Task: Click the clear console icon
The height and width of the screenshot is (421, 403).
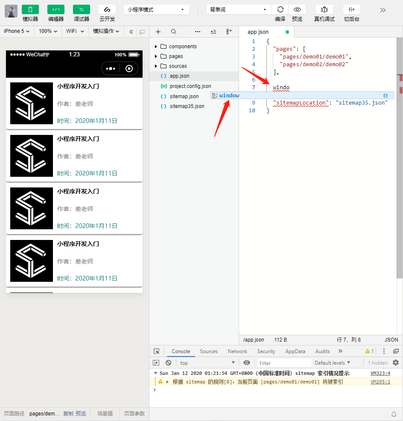Action: (168, 363)
